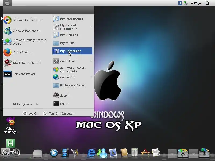Click Turn Off Computer button
This screenshot has width=215, height=161.
coord(58,113)
